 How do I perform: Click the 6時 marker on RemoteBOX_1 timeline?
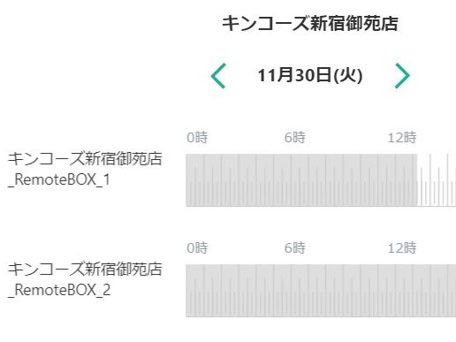coord(294,138)
